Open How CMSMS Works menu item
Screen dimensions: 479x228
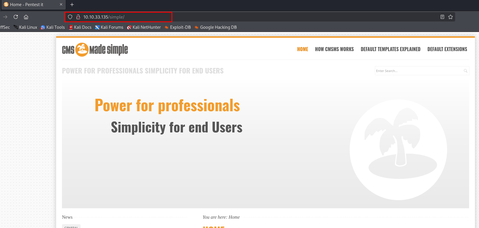coord(334,49)
